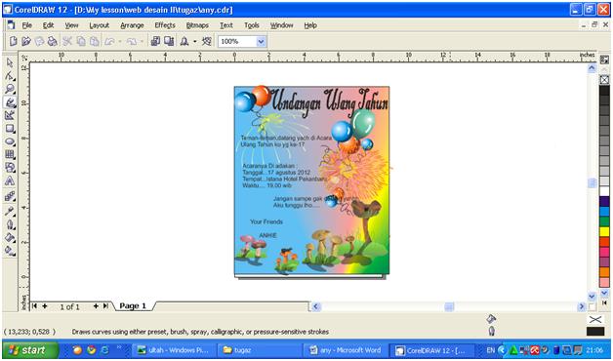Click the Cut scissors icon

[x=67, y=41]
